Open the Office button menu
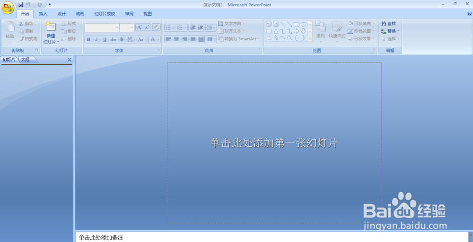Viewport: 473px width, 242px height. (8, 7)
